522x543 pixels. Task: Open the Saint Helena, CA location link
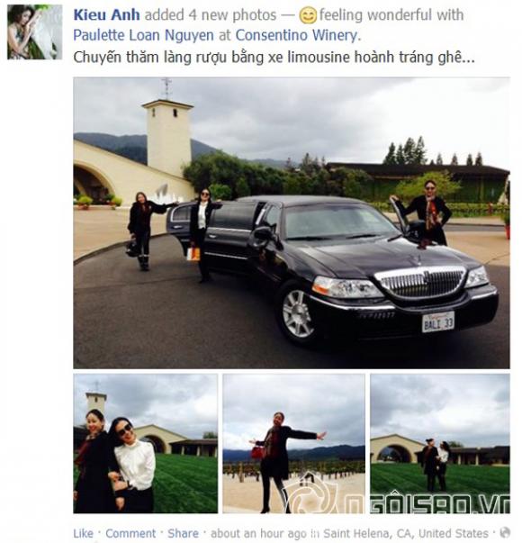[x=406, y=533]
